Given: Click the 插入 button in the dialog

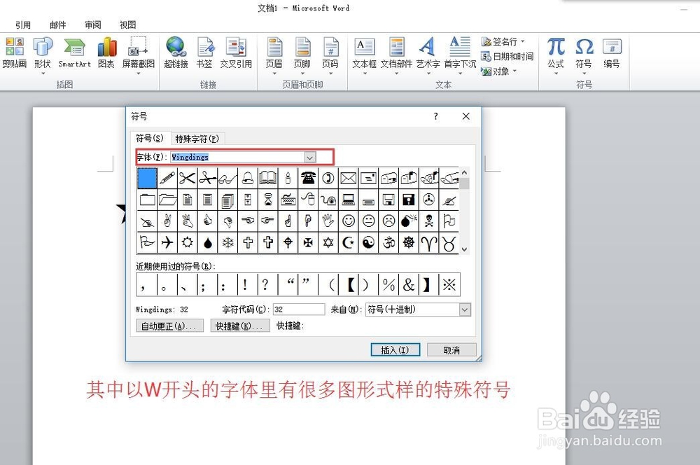Looking at the screenshot, I should (x=394, y=349).
